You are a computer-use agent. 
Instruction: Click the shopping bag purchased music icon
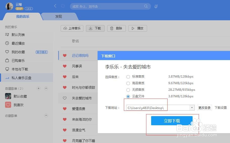tap(7, 60)
